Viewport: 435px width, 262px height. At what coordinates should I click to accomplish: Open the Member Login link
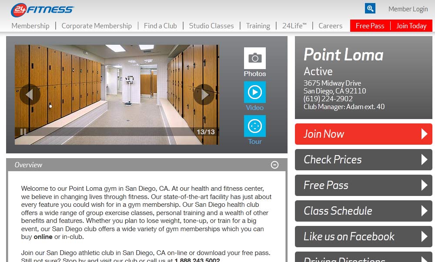[x=408, y=9]
